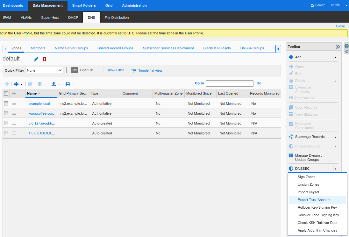Screen dimensions: 349x237
Task: Click the export upload icon in grid toolbar
Action: (54, 84)
